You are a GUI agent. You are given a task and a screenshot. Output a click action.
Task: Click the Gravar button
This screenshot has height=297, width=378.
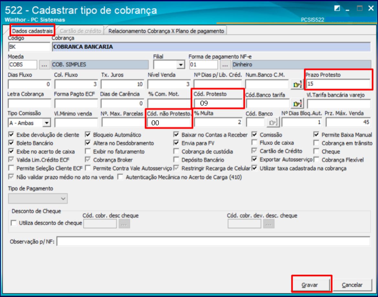310,285
